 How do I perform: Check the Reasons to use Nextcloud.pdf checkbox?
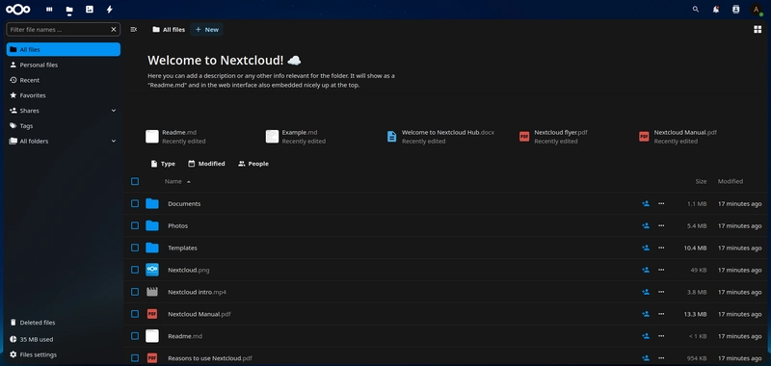135,358
